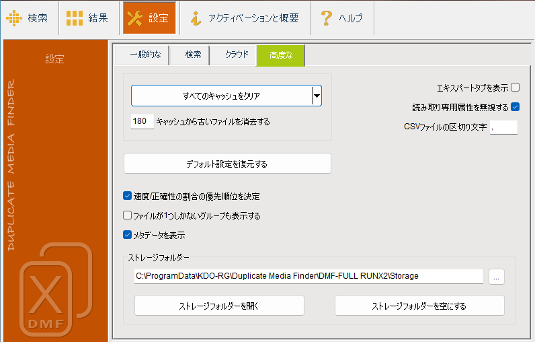The height and width of the screenshot is (342, 535).
Task: Click the CSVファイルの区切り文字 label
Action: pyautogui.click(x=445, y=127)
